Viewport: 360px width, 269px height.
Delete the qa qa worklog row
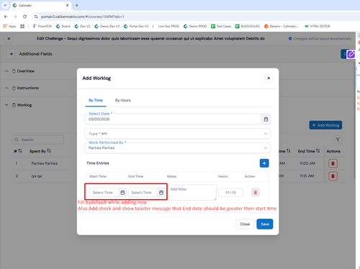[x=333, y=176]
